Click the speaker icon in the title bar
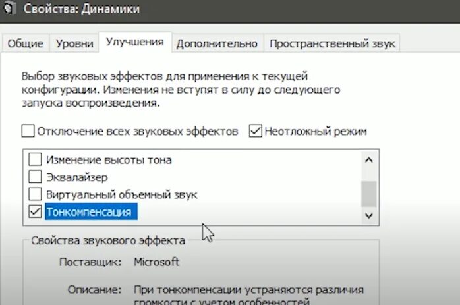Image resolution: width=460 pixels, height=305 pixels. click(x=9, y=8)
